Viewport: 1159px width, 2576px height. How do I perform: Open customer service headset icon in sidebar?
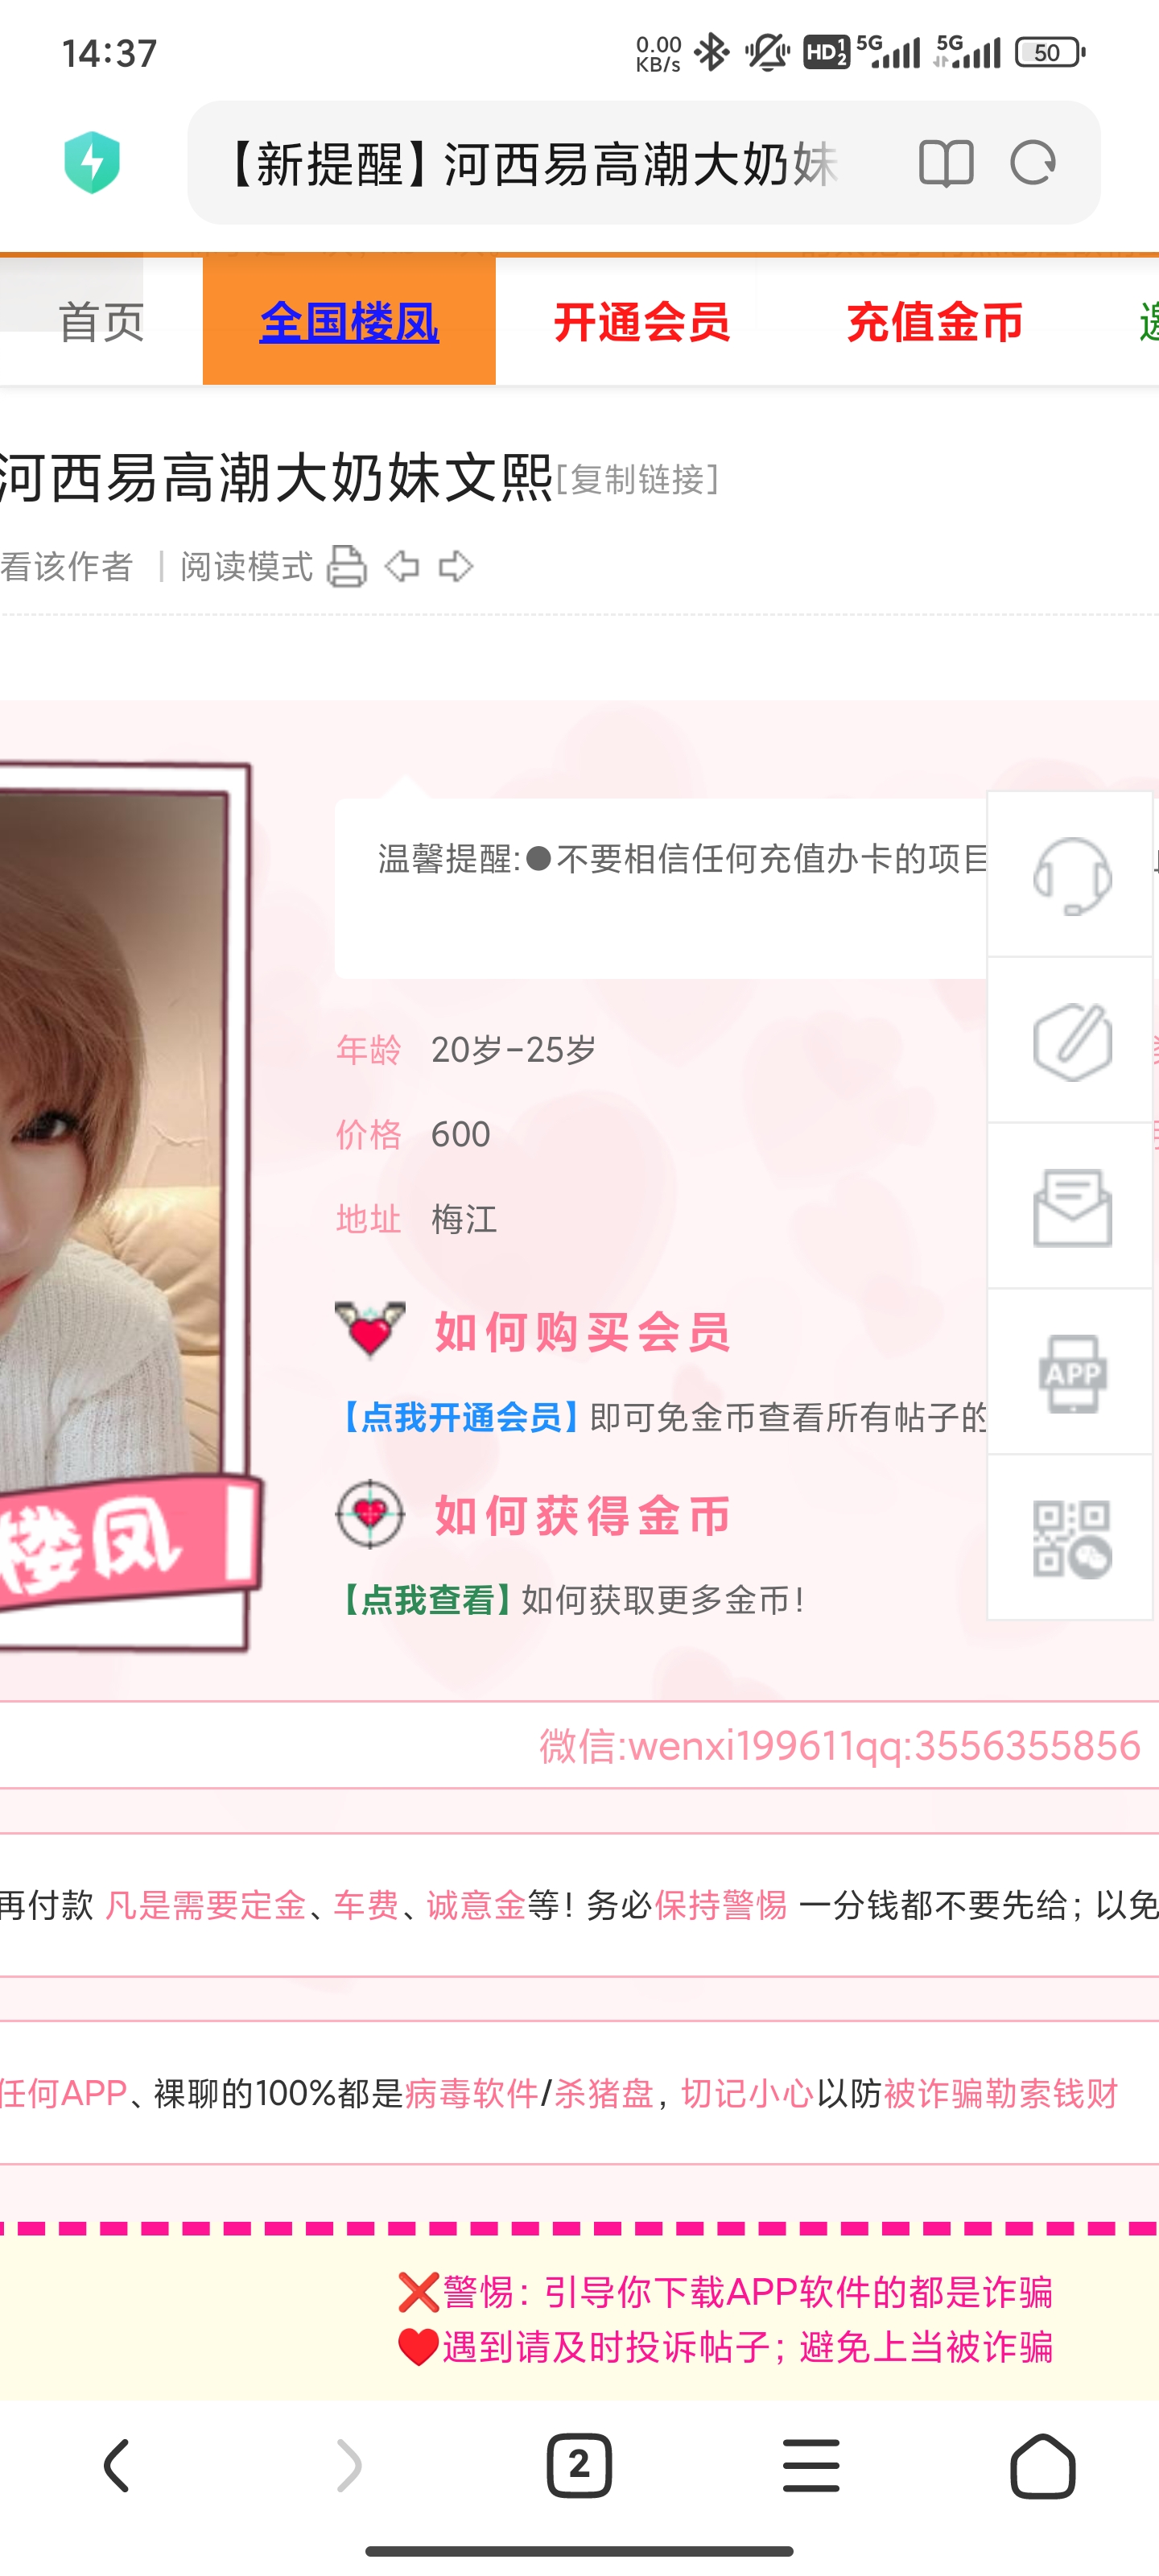pyautogui.click(x=1071, y=875)
